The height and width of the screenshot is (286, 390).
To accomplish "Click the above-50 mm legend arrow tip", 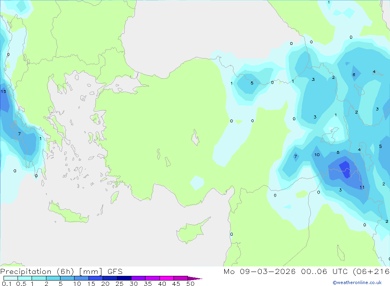I will pyautogui.click(x=195, y=278).
